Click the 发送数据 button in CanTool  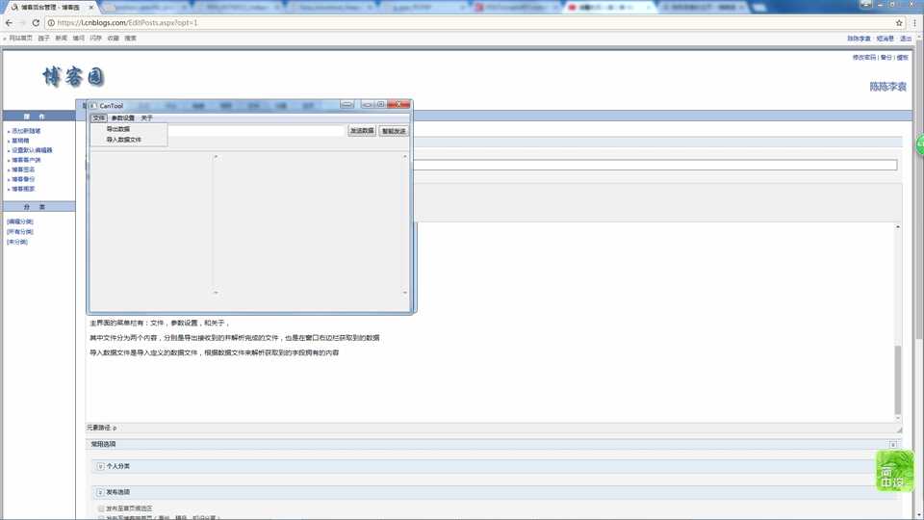[x=362, y=131]
